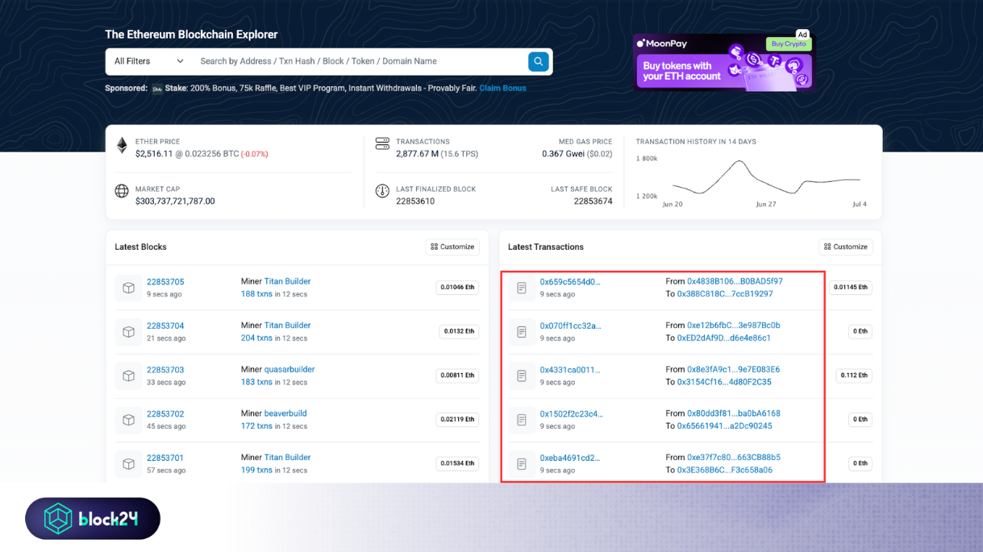Click the cube icon for block 22853703

point(128,376)
